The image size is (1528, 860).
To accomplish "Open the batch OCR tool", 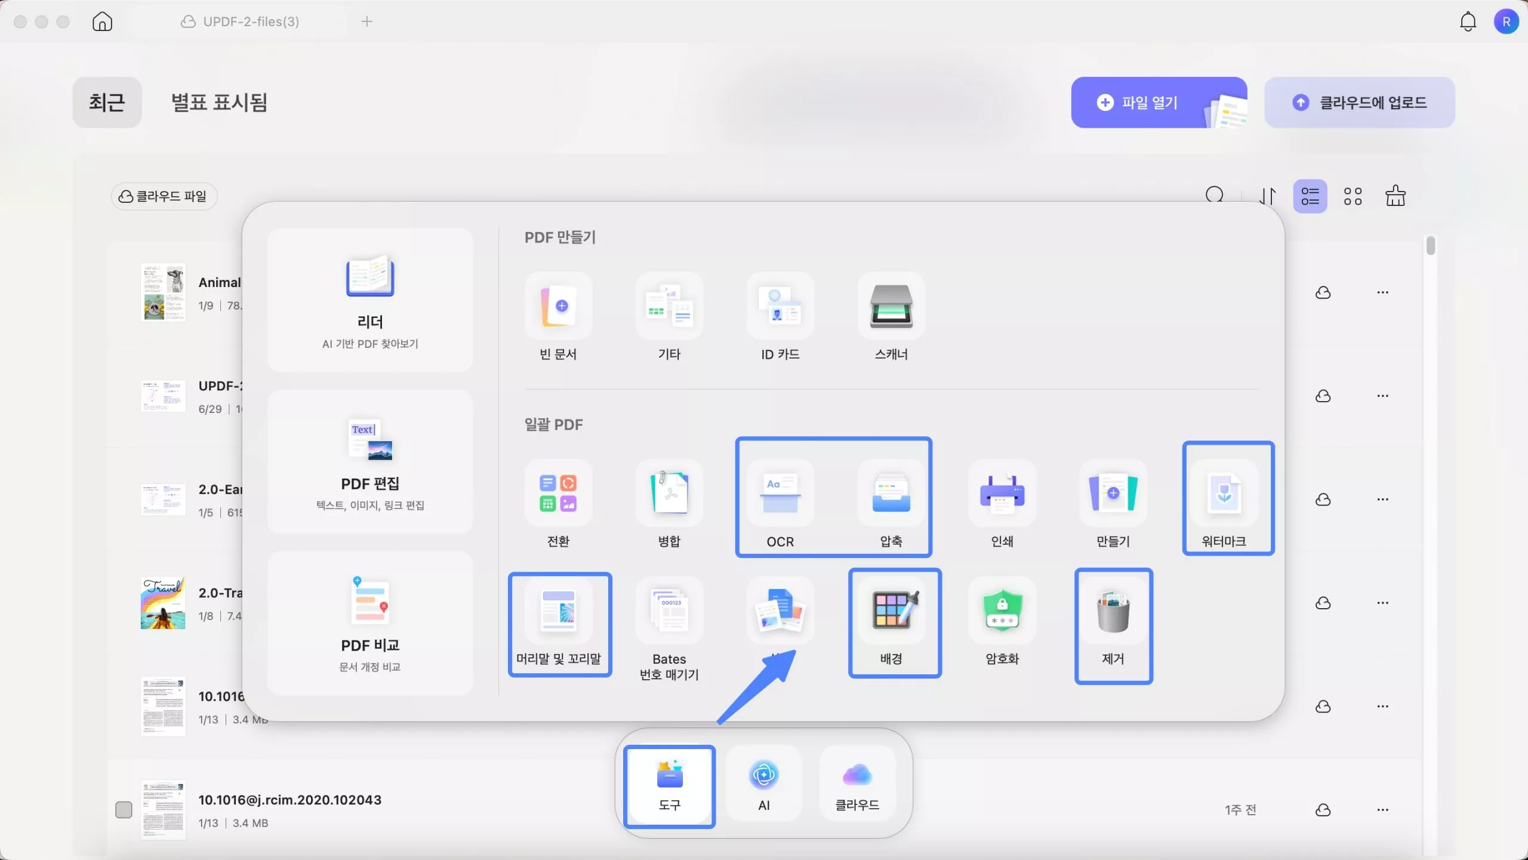I will coord(780,494).
